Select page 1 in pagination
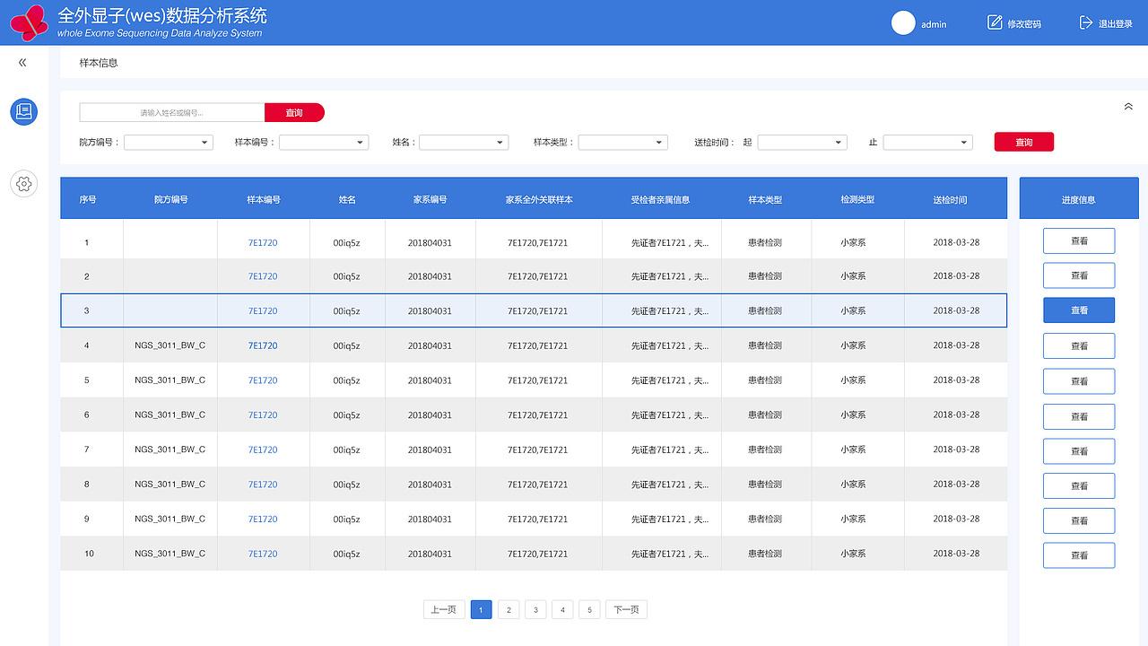The height and width of the screenshot is (646, 1148). [481, 610]
